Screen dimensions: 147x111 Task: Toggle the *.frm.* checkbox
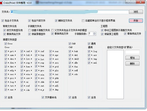(x=6, y=63)
